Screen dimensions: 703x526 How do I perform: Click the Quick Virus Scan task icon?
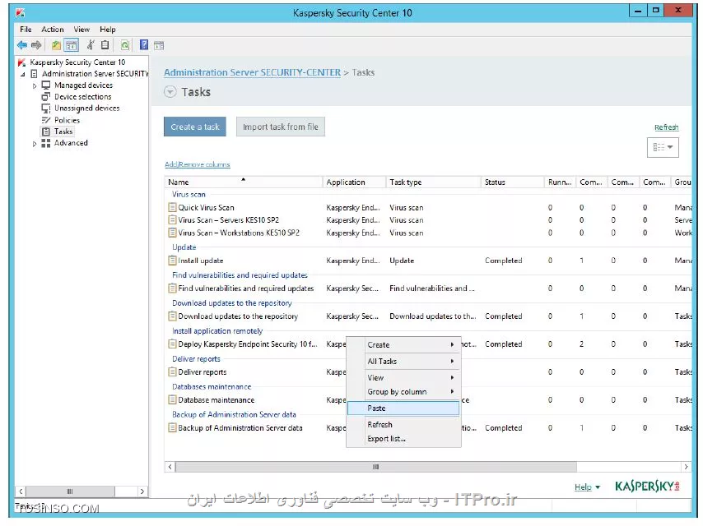click(x=172, y=207)
